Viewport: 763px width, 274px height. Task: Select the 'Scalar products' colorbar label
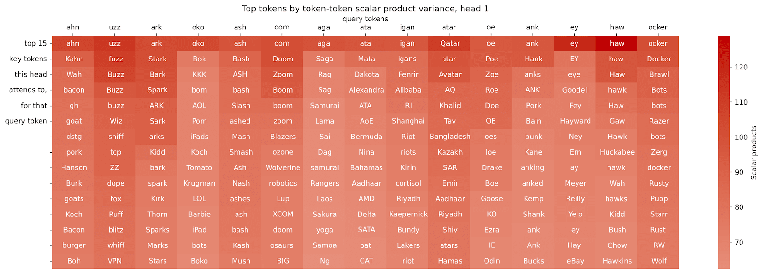click(754, 152)
